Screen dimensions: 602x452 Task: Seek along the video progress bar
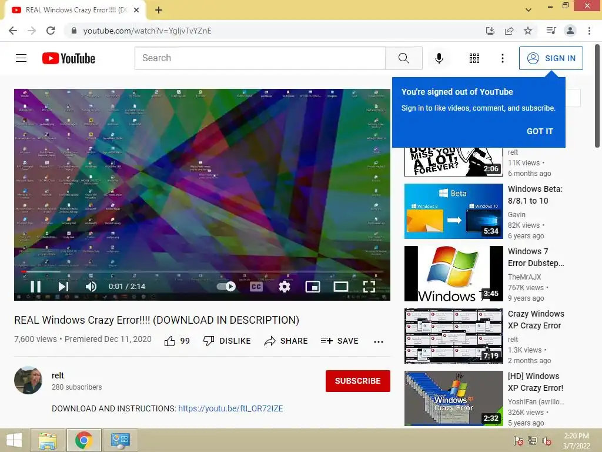pos(202,271)
